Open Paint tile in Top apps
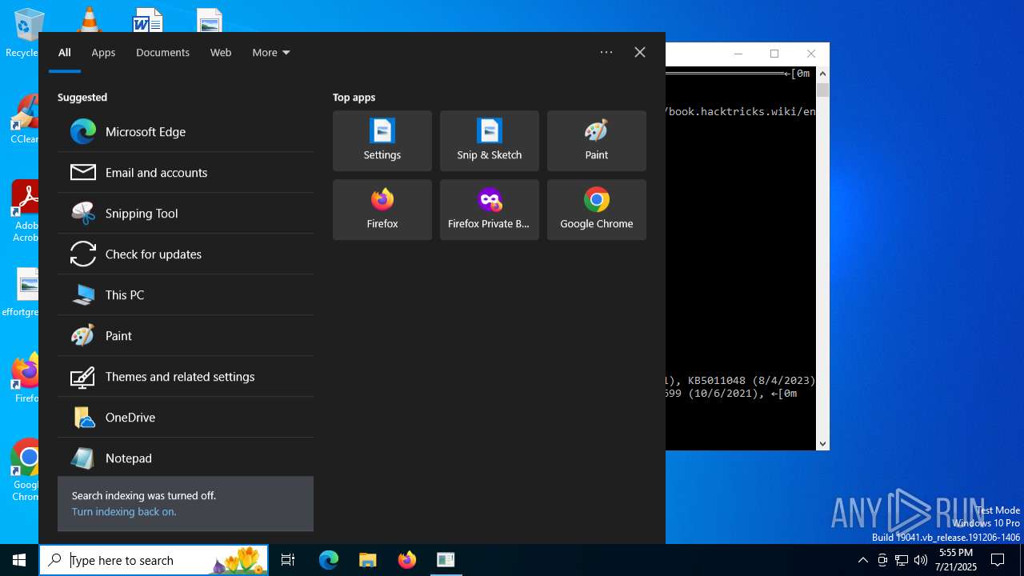The height and width of the screenshot is (576, 1024). (x=597, y=141)
